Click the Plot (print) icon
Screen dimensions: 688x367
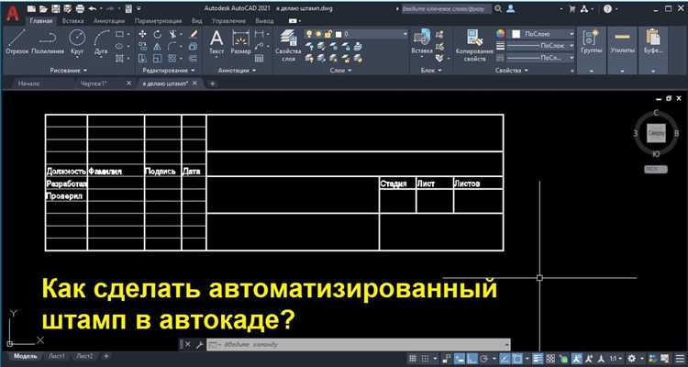coord(80,9)
